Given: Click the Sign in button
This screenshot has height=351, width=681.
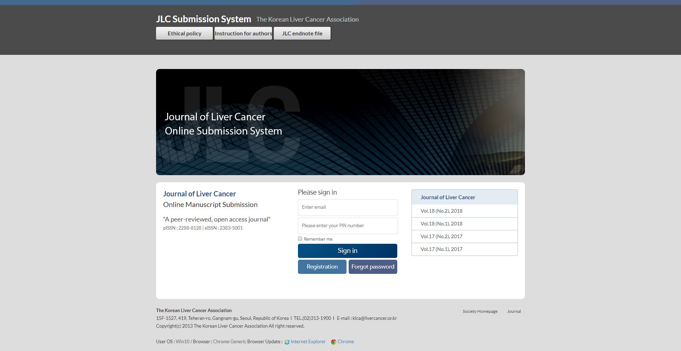Looking at the screenshot, I should pyautogui.click(x=348, y=251).
